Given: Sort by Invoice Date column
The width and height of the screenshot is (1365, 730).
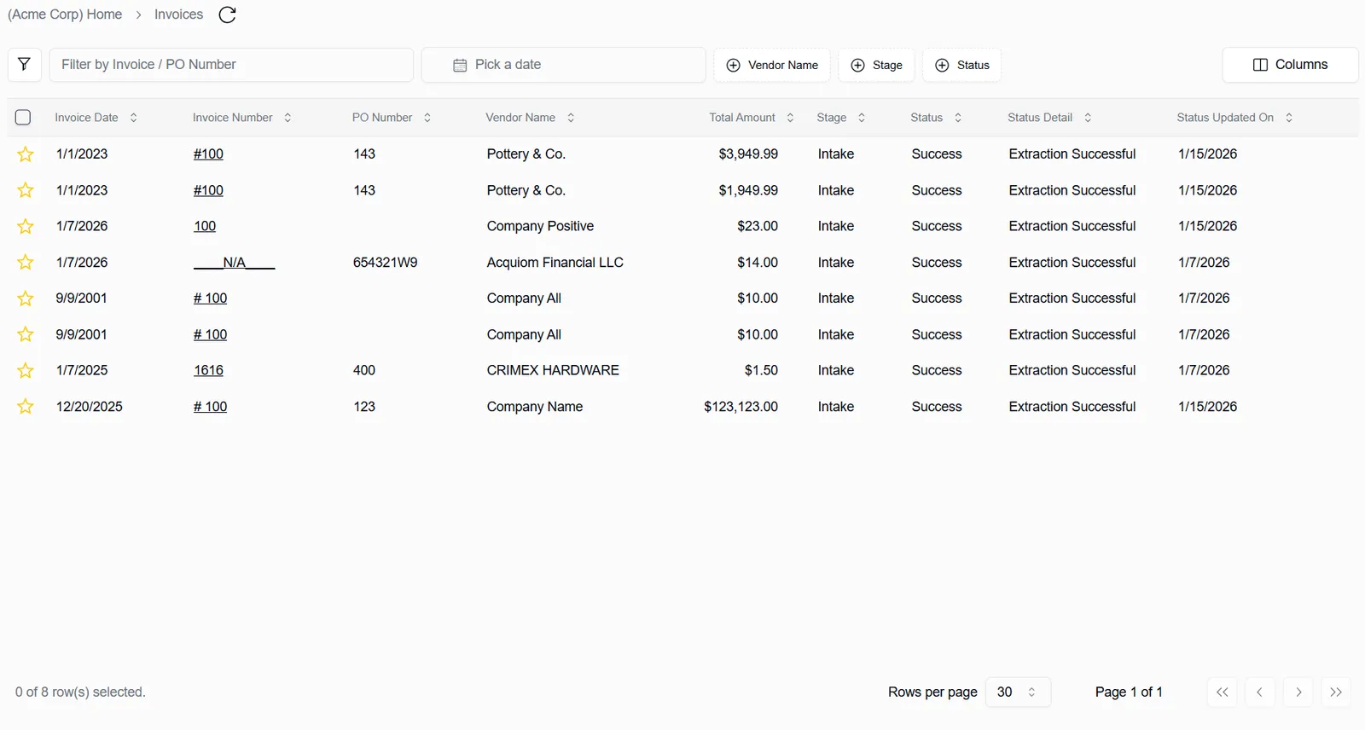Looking at the screenshot, I should tap(96, 118).
